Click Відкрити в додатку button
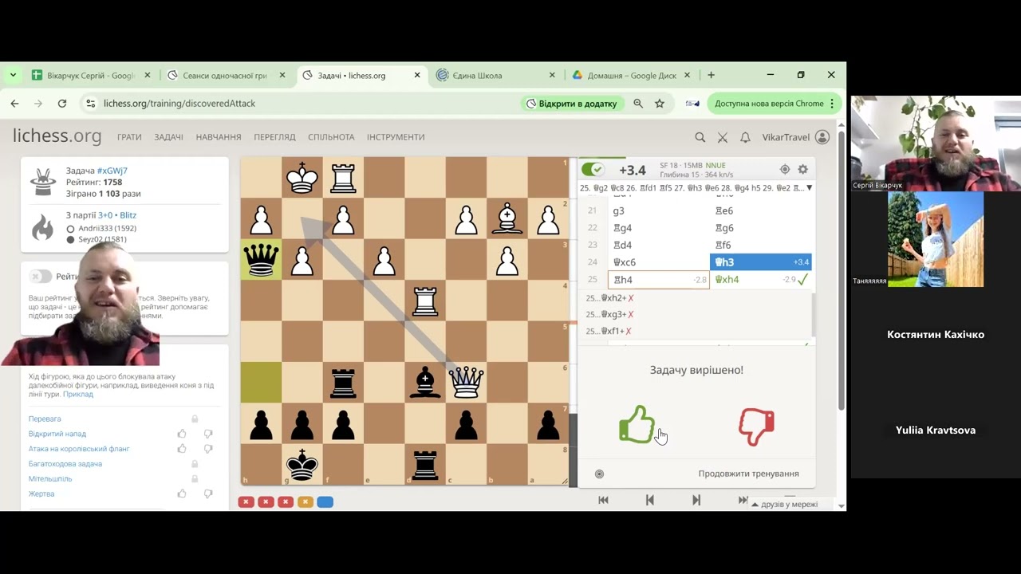This screenshot has height=574, width=1021. tap(571, 104)
